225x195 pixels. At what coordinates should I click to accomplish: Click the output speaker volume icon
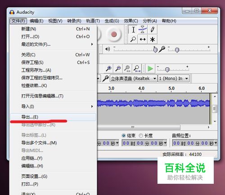108,49
